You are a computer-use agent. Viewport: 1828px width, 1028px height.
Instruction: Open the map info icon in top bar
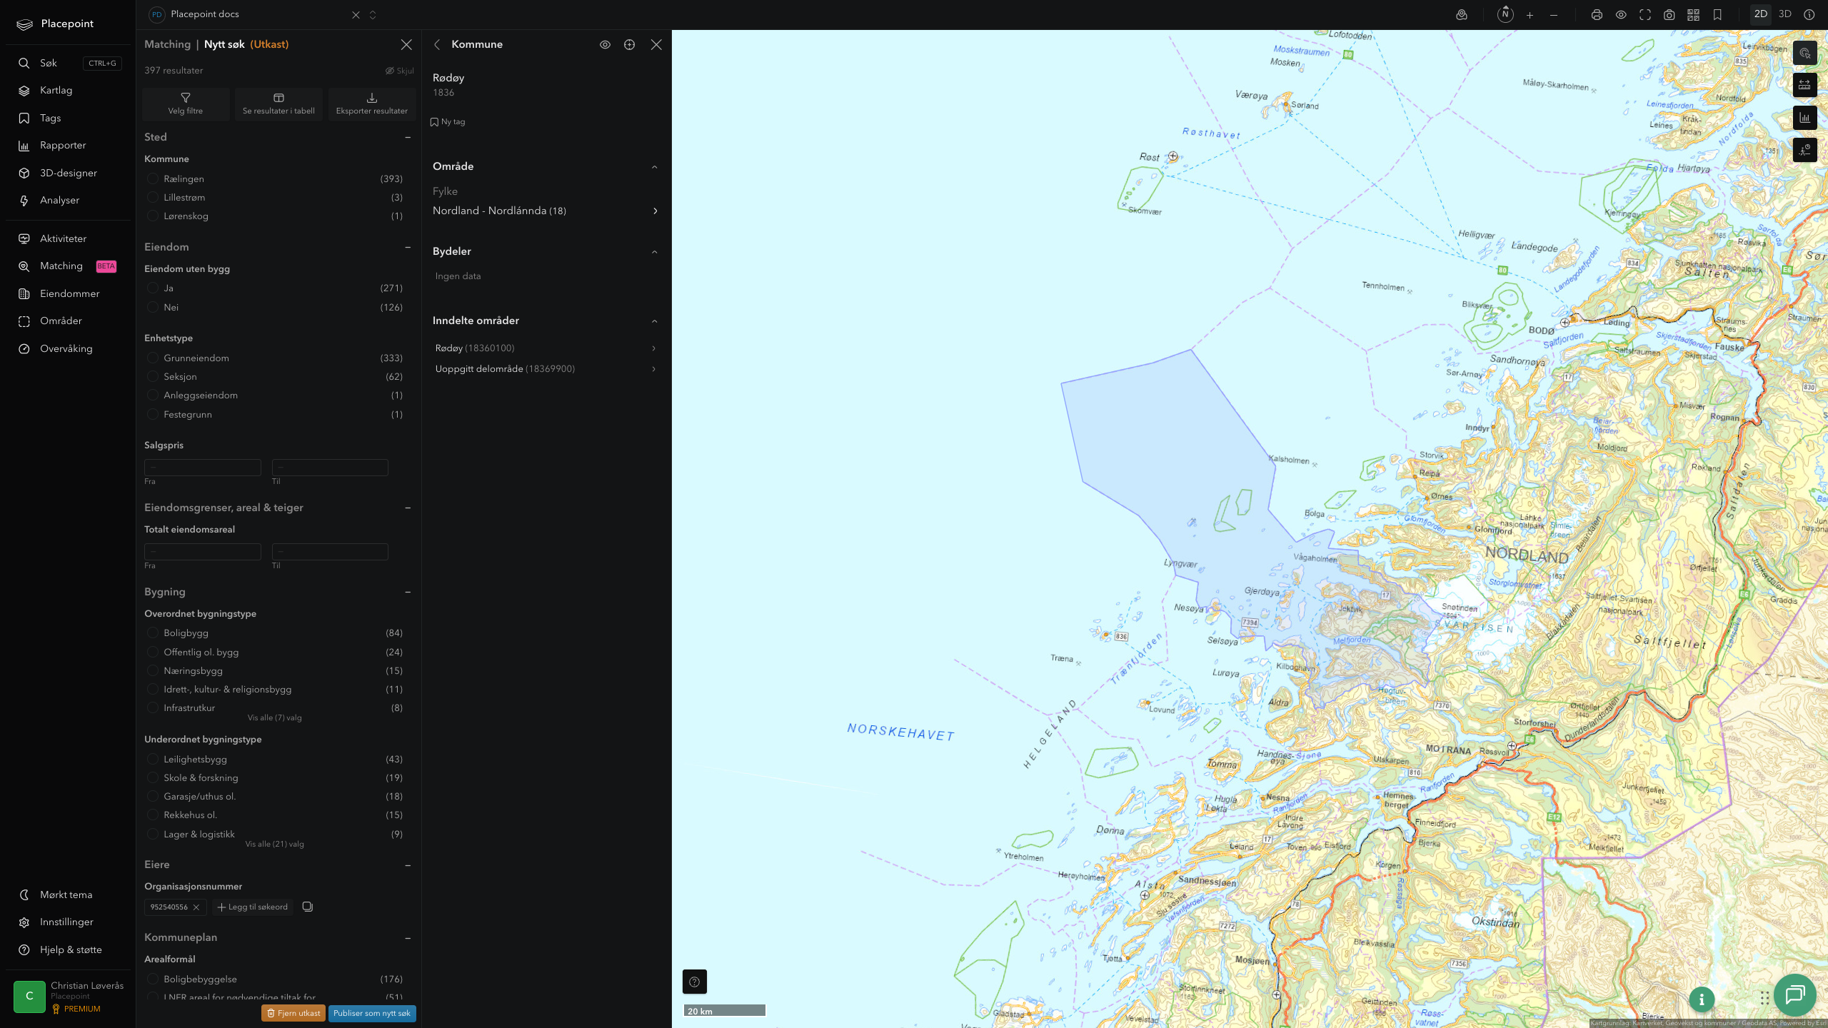[1809, 15]
